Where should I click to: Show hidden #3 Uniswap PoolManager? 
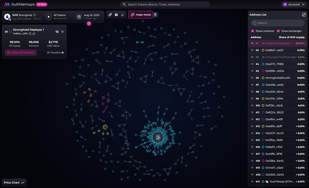pyautogui.click(x=252, y=57)
